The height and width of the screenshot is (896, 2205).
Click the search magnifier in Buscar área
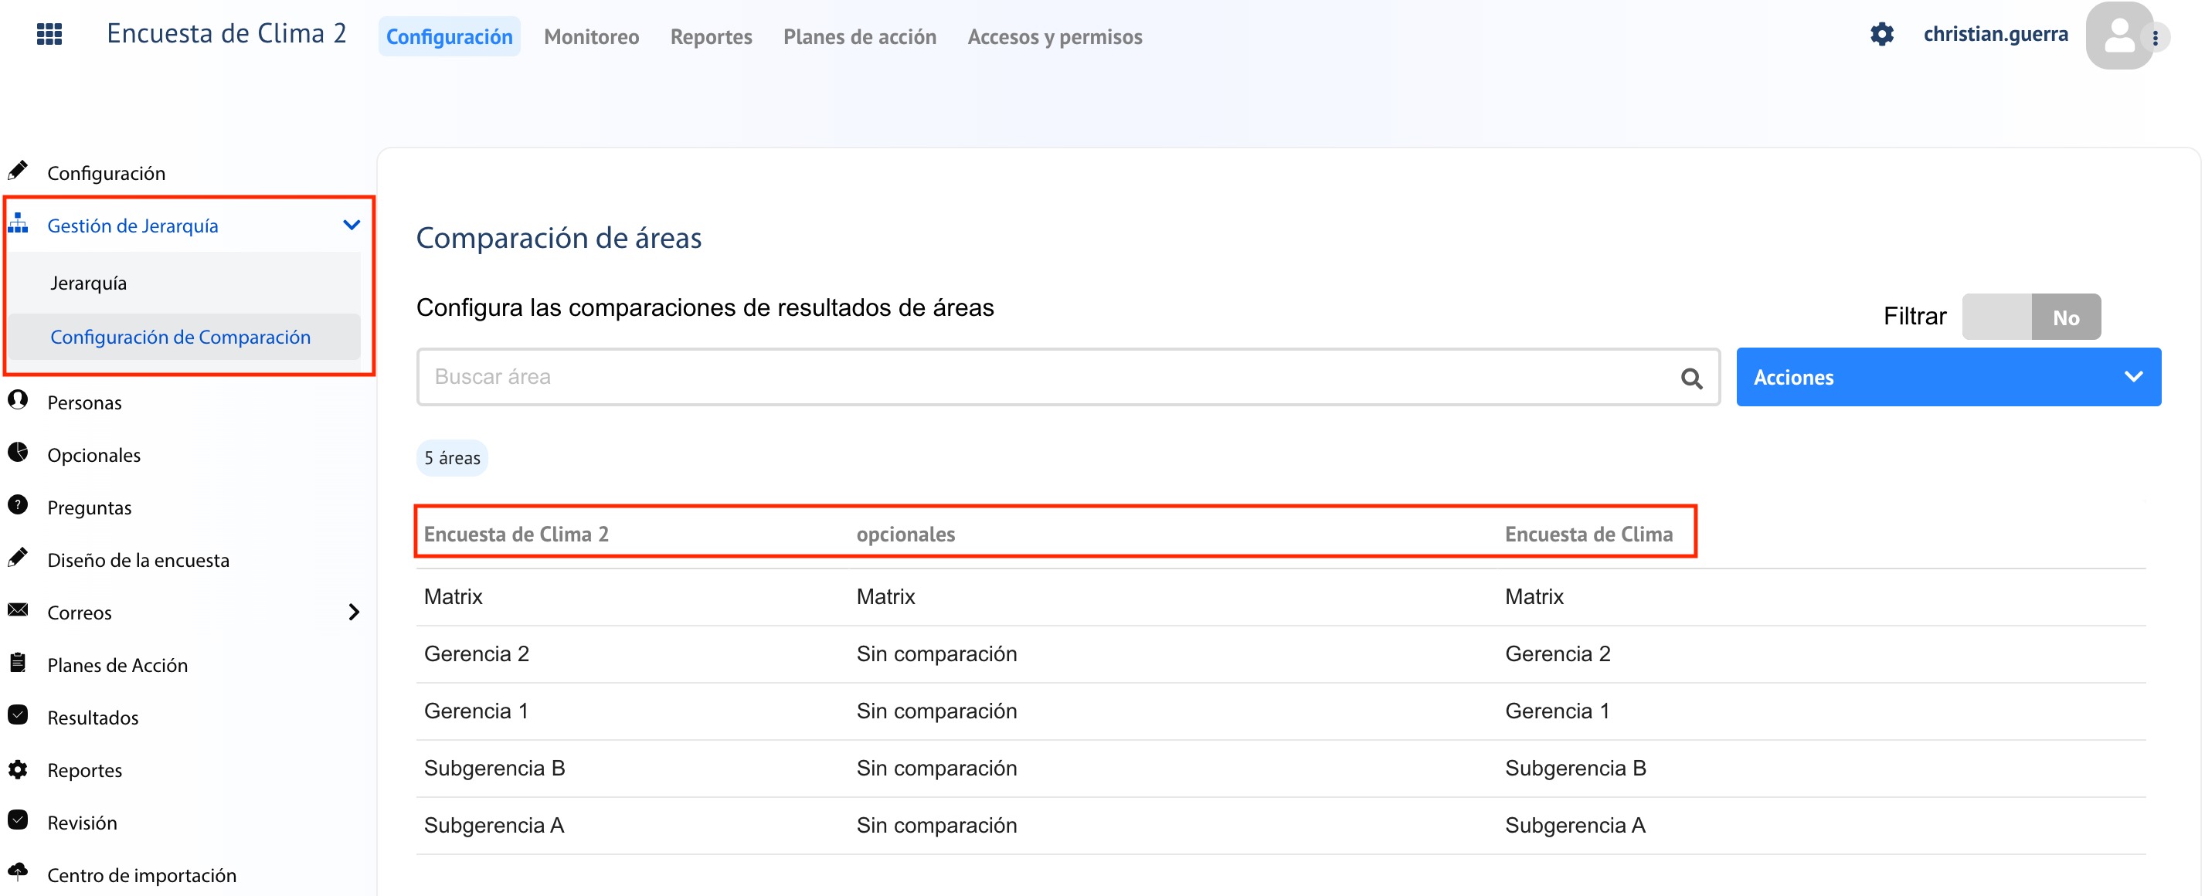1691,378
